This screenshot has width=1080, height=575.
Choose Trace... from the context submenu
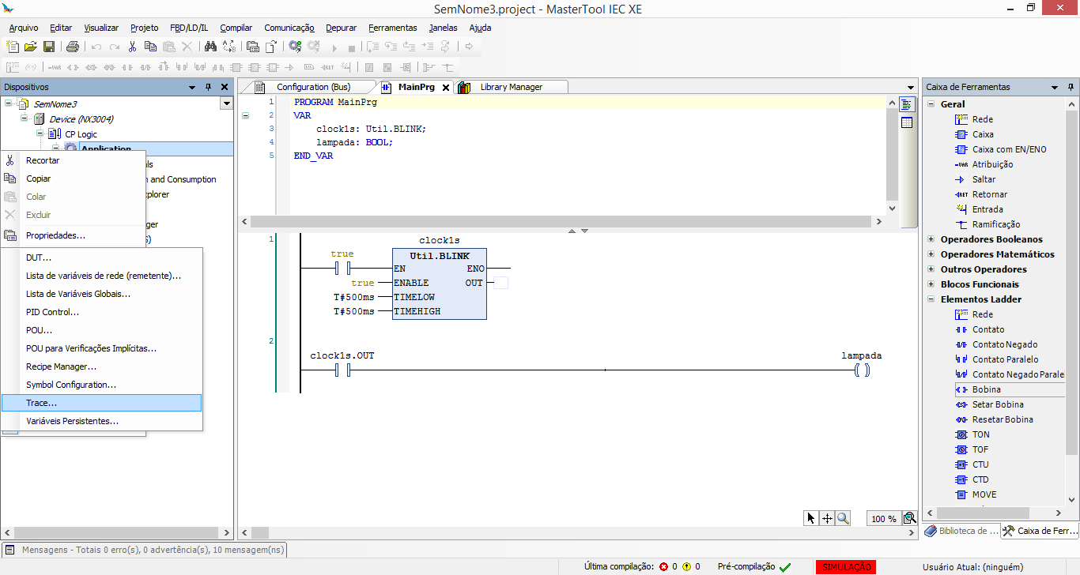point(42,403)
